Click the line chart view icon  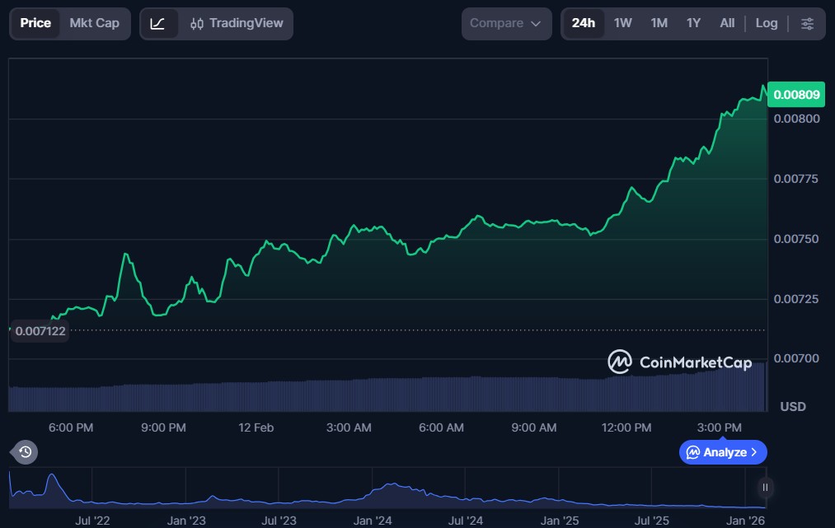[x=158, y=23]
